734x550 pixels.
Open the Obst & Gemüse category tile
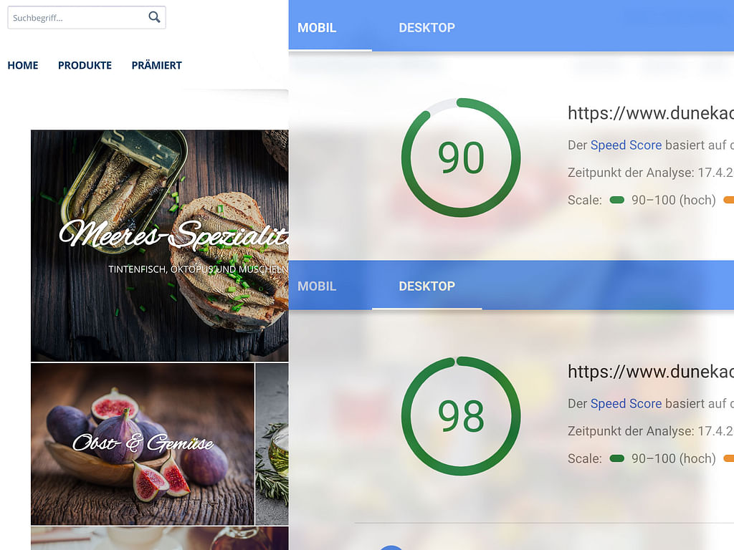tap(143, 444)
